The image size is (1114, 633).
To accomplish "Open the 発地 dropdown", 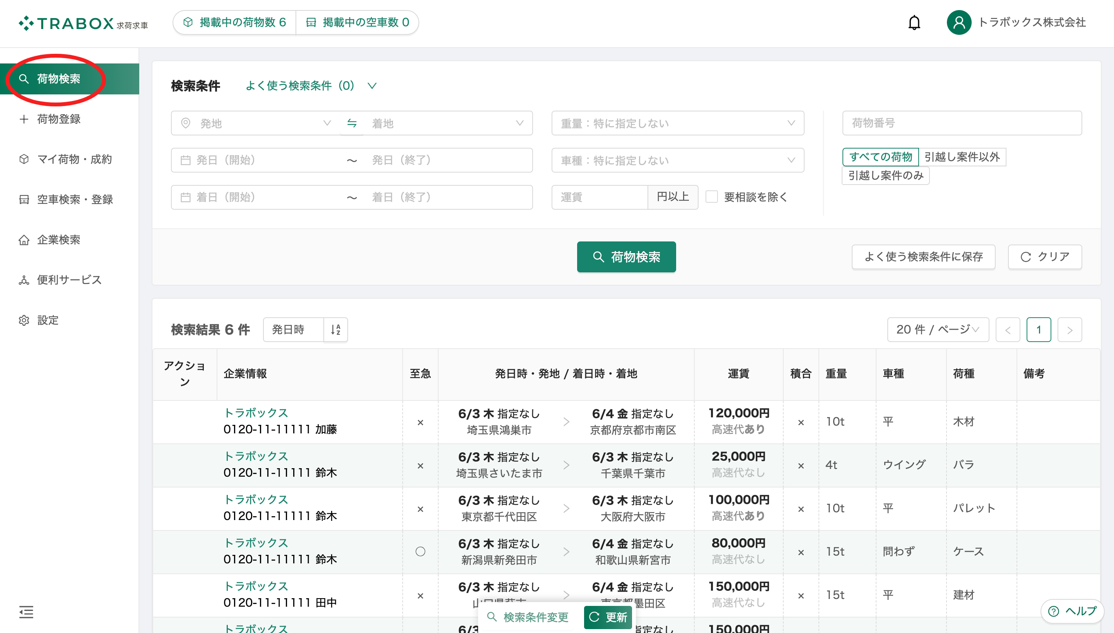I will 256,123.
